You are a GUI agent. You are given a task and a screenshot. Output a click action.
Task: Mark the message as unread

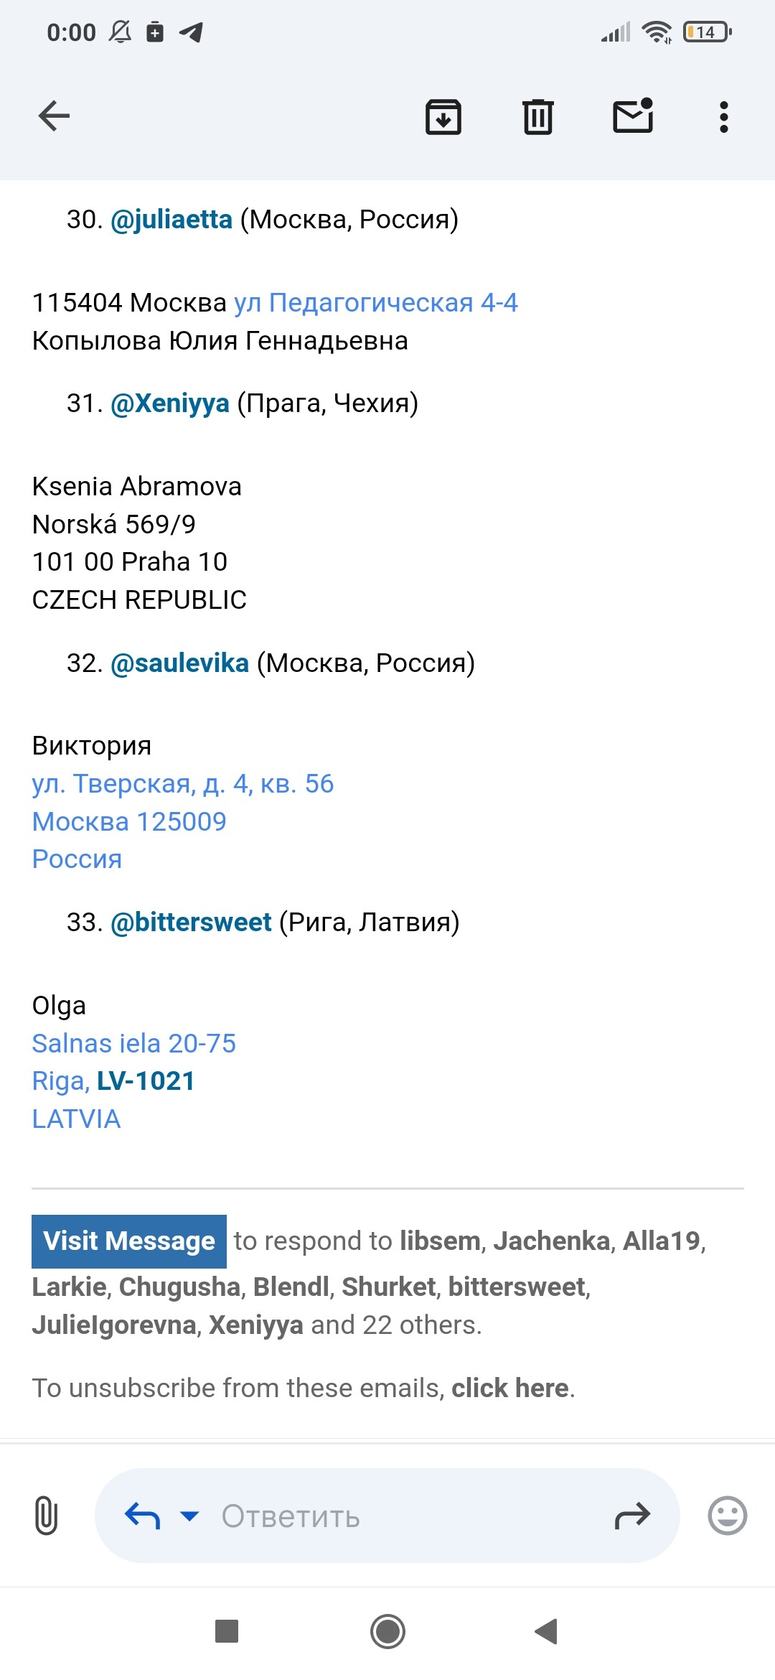633,116
